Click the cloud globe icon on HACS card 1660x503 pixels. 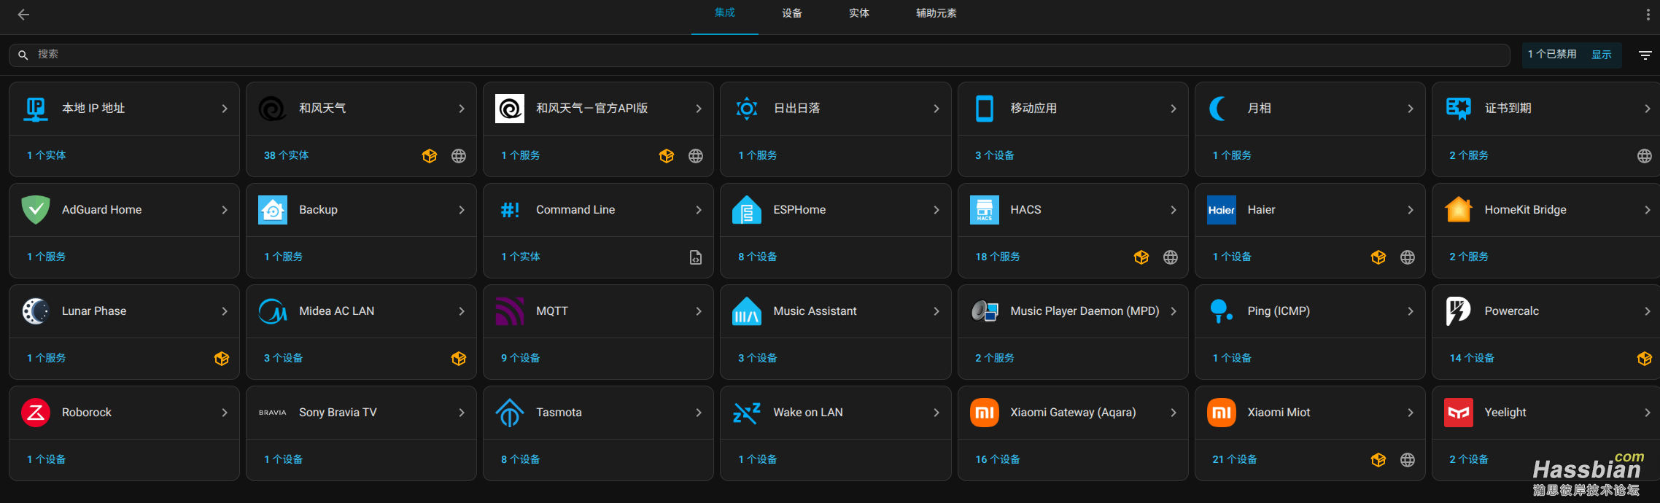(1171, 257)
